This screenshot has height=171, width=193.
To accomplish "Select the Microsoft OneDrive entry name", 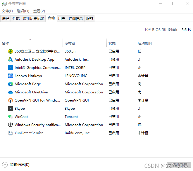I will (31, 92).
